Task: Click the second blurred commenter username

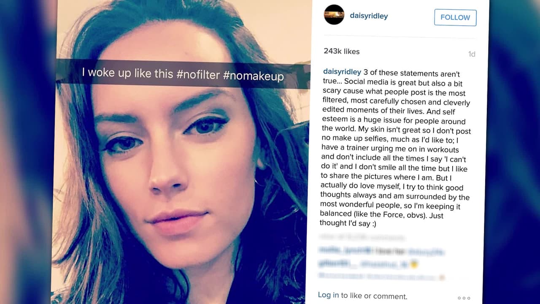Action: click(x=335, y=264)
